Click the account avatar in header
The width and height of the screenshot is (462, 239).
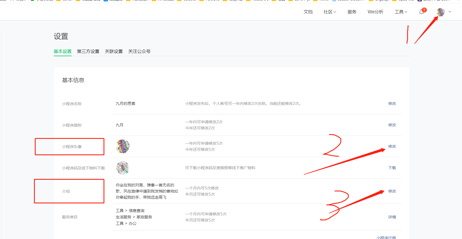tap(441, 12)
